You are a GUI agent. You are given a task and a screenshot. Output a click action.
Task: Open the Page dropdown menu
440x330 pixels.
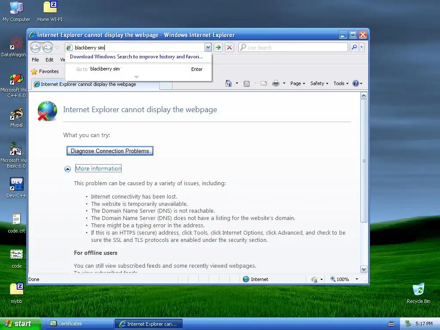tap(297, 83)
